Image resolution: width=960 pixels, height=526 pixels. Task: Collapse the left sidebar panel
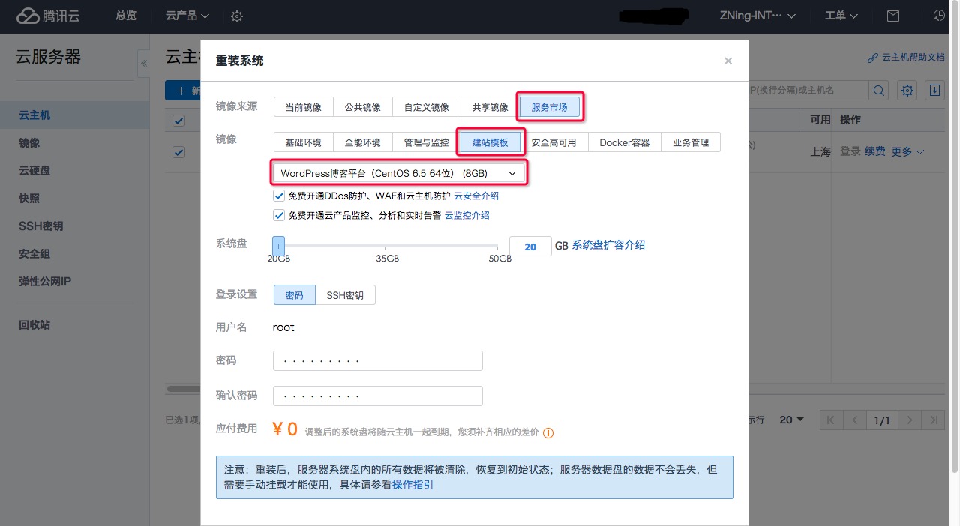point(143,64)
